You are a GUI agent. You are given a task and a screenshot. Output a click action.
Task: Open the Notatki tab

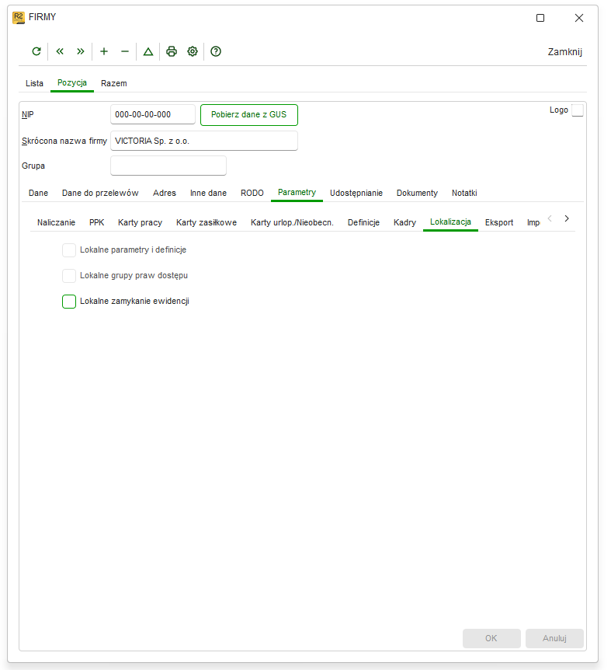click(464, 193)
